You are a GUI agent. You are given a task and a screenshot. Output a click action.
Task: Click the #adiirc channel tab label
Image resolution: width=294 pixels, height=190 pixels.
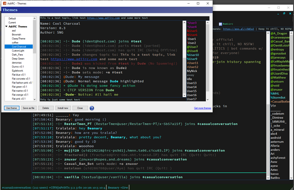click(228, 24)
